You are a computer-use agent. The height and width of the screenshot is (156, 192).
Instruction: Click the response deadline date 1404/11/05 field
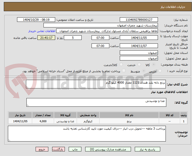[x=139, y=38]
